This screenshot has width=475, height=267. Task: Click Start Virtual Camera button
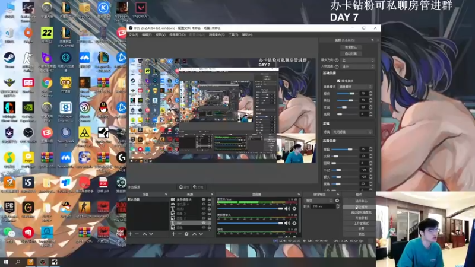click(x=361, y=212)
